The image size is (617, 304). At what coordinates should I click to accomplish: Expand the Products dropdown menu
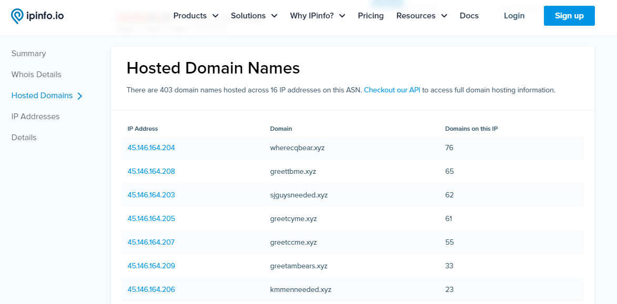tap(196, 16)
